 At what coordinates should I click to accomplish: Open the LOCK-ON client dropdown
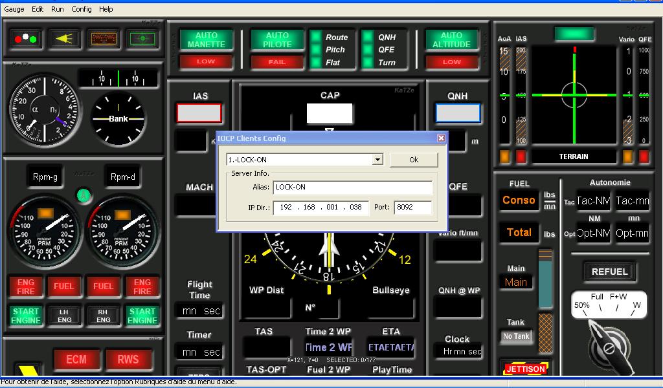377,160
